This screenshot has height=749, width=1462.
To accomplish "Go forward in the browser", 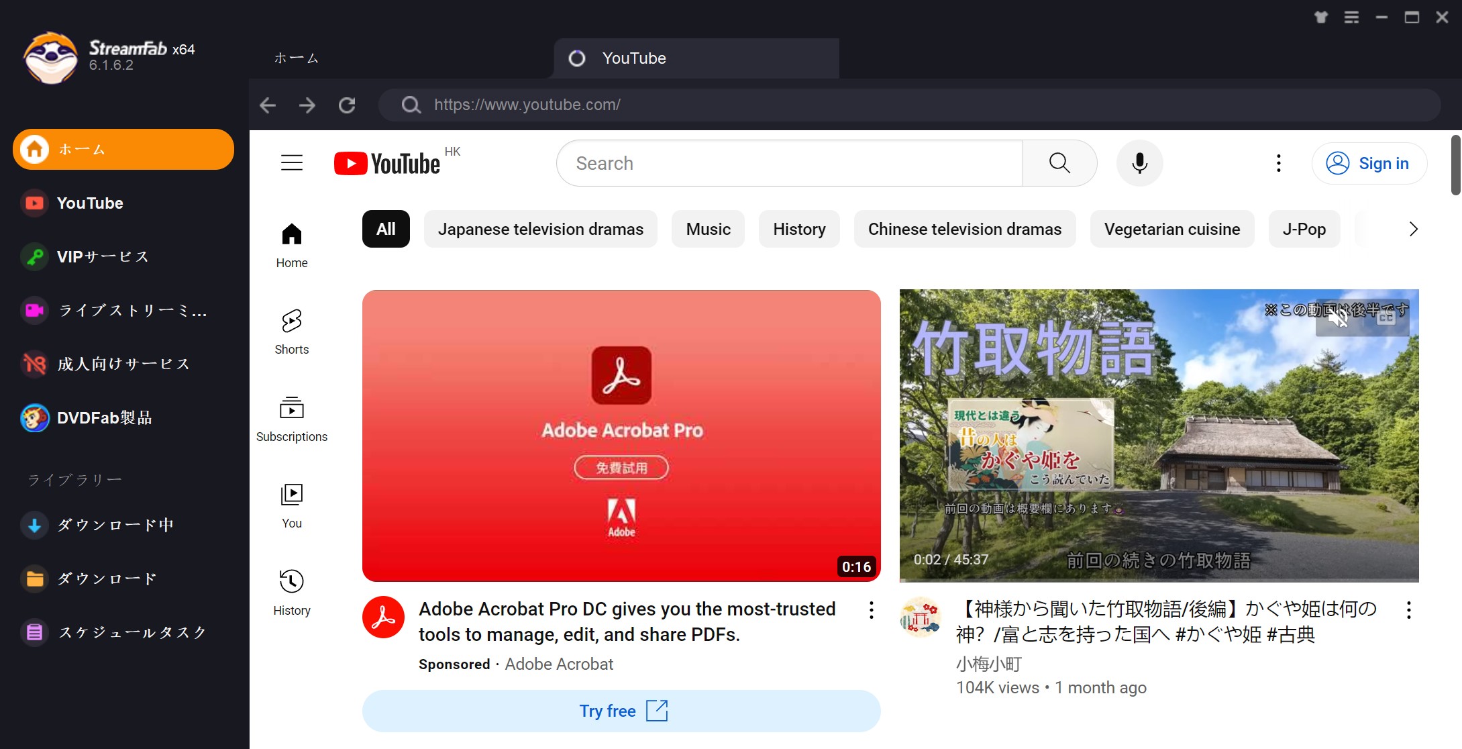I will click(x=307, y=105).
